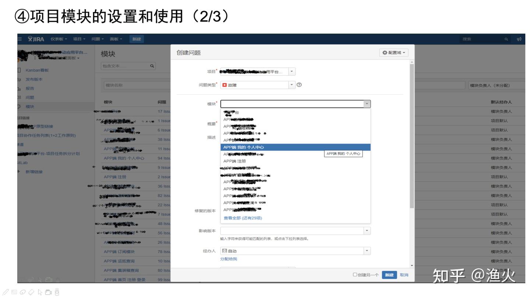530x298 pixels.
Task: Click the 分配给我 link
Action: click(229, 259)
